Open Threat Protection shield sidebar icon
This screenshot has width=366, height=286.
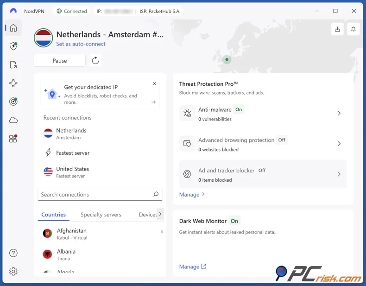tap(13, 46)
